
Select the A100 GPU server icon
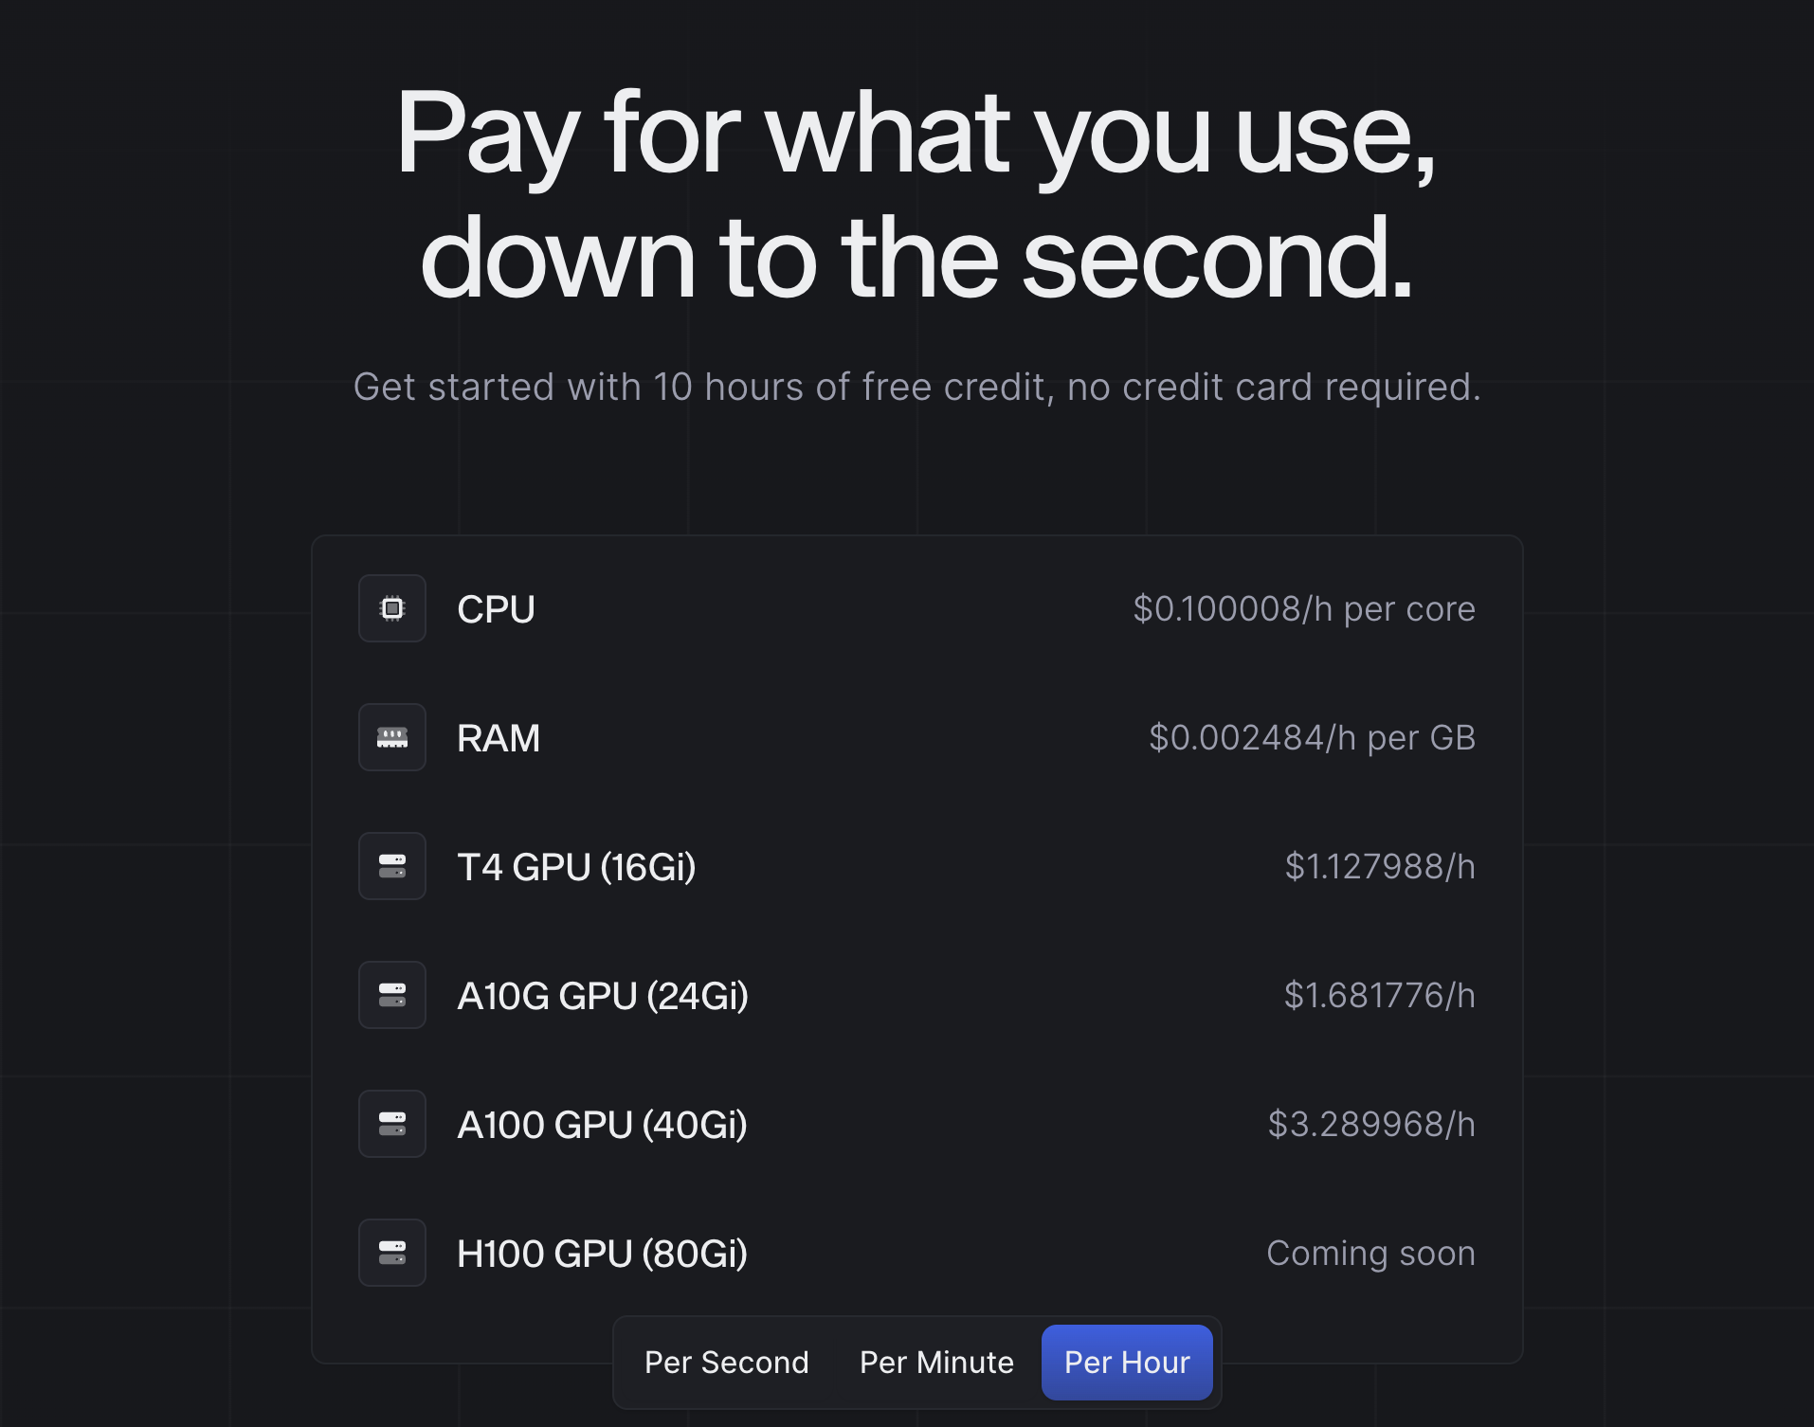[x=391, y=1125]
